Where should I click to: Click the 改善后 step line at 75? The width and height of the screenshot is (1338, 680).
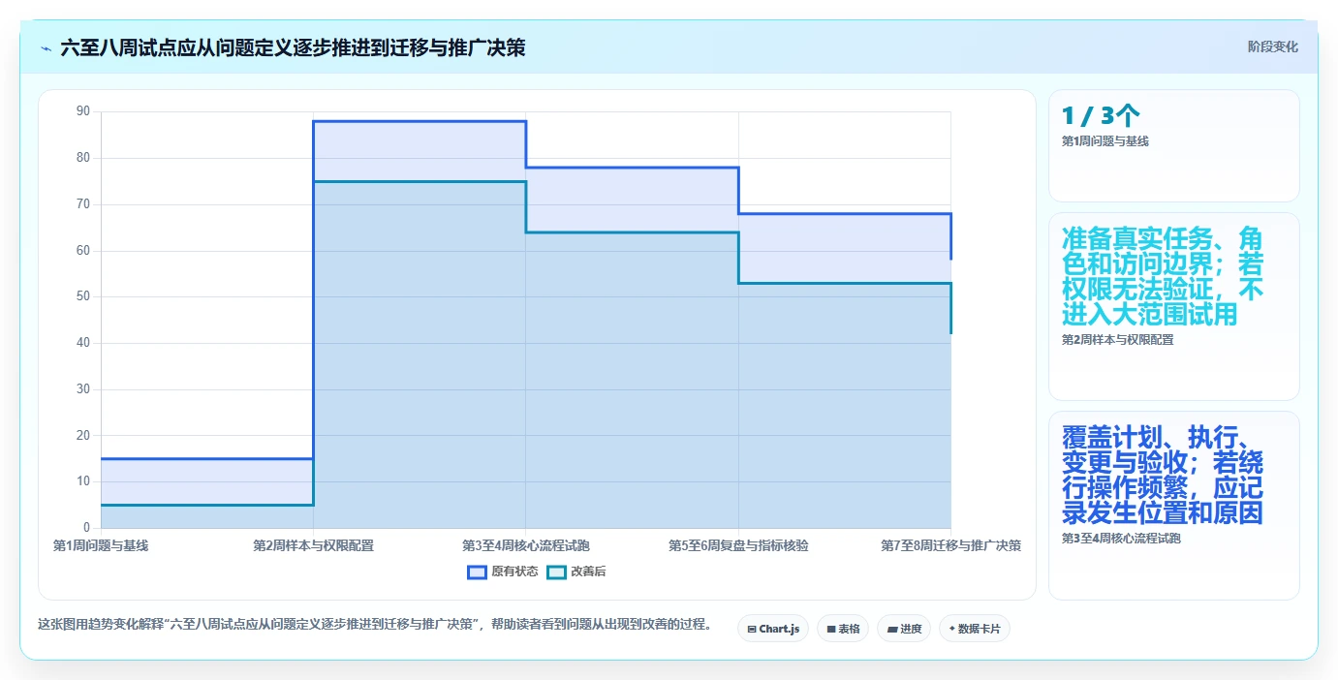pos(420,181)
